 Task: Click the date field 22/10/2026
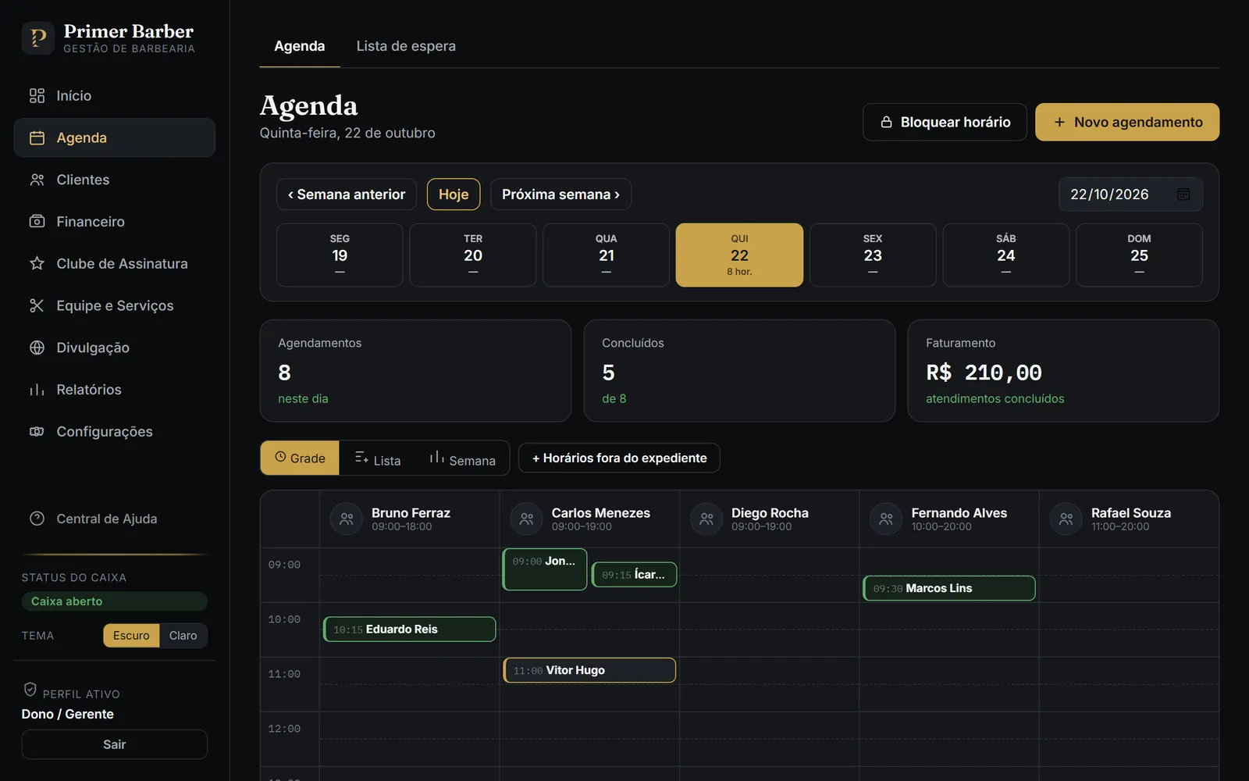point(1130,194)
